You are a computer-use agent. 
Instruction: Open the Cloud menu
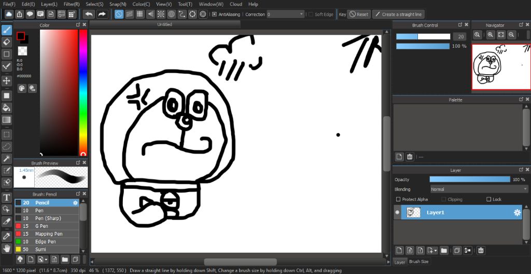236,4
